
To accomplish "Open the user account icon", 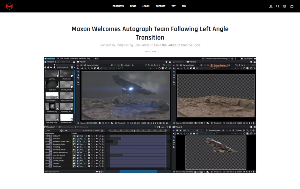I will tap(271, 6).
